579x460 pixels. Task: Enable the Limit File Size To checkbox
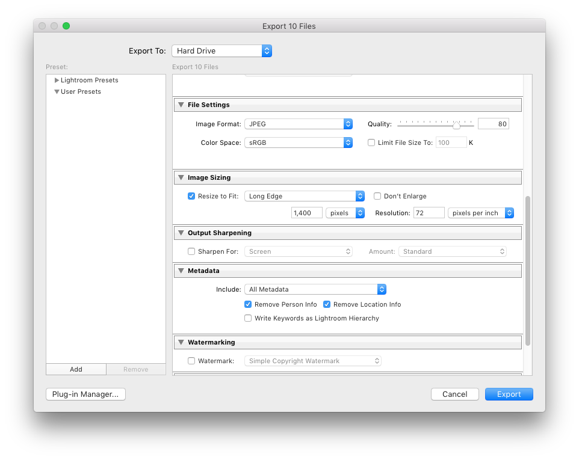coord(371,143)
